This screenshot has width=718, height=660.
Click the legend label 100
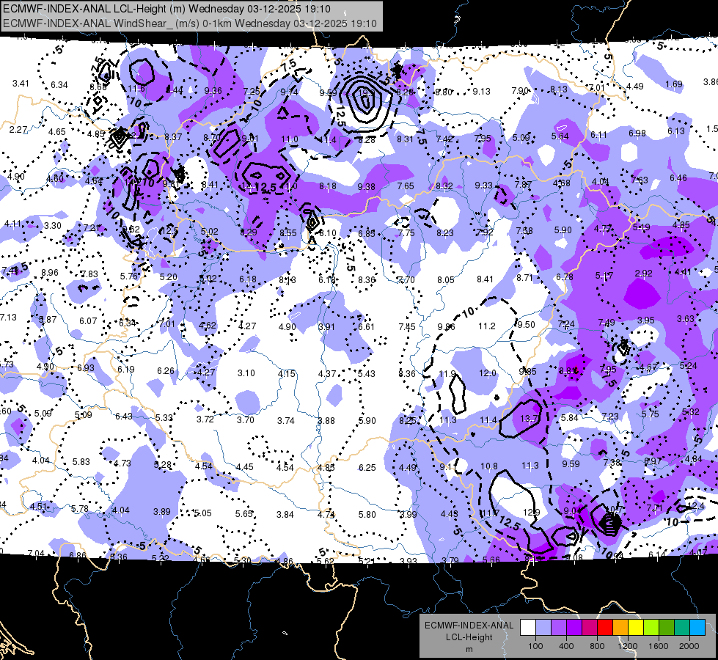tap(535, 646)
